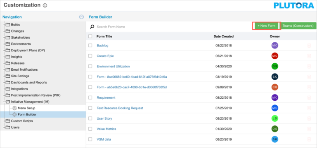Viewport: 317px width, 148px height.
Task: Expand the Custom Scripts tree node
Action: (4, 121)
